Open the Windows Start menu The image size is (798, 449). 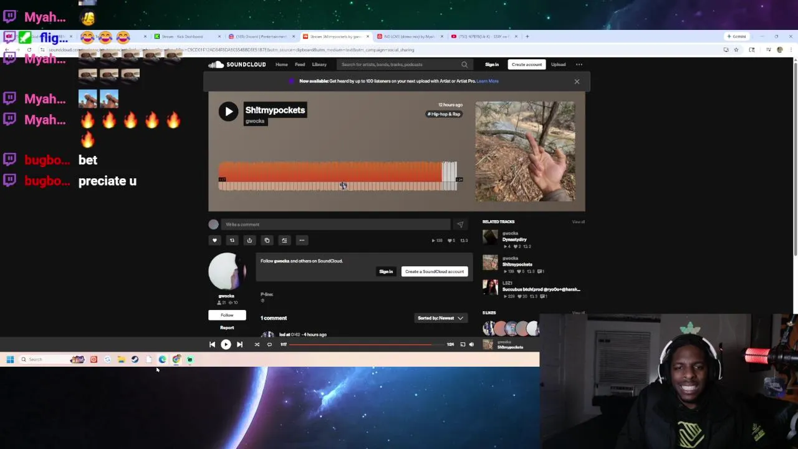tap(10, 359)
